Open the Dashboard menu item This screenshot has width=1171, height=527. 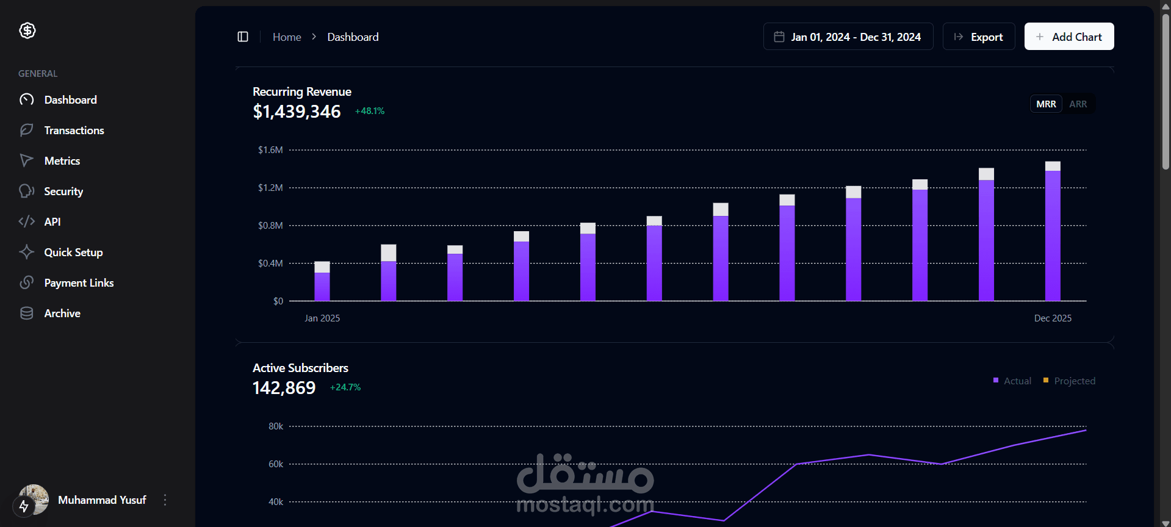70,99
